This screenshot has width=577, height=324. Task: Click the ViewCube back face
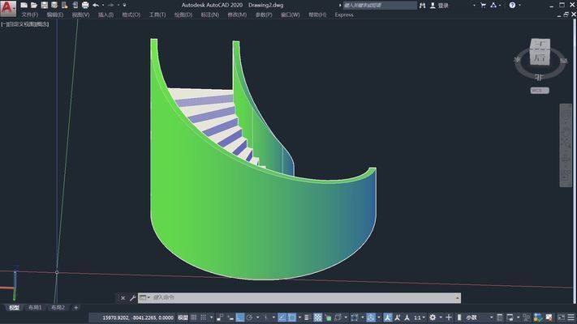(x=539, y=58)
